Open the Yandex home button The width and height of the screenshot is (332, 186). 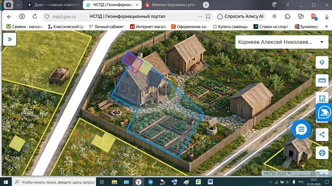click(x=22, y=17)
